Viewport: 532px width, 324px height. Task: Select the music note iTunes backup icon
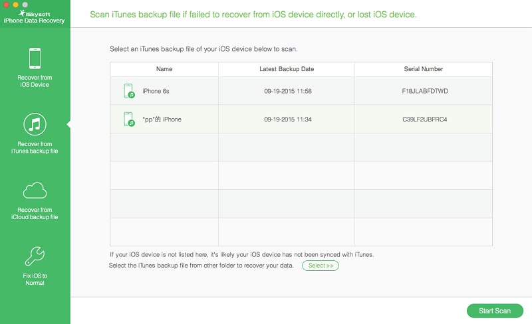click(x=35, y=124)
